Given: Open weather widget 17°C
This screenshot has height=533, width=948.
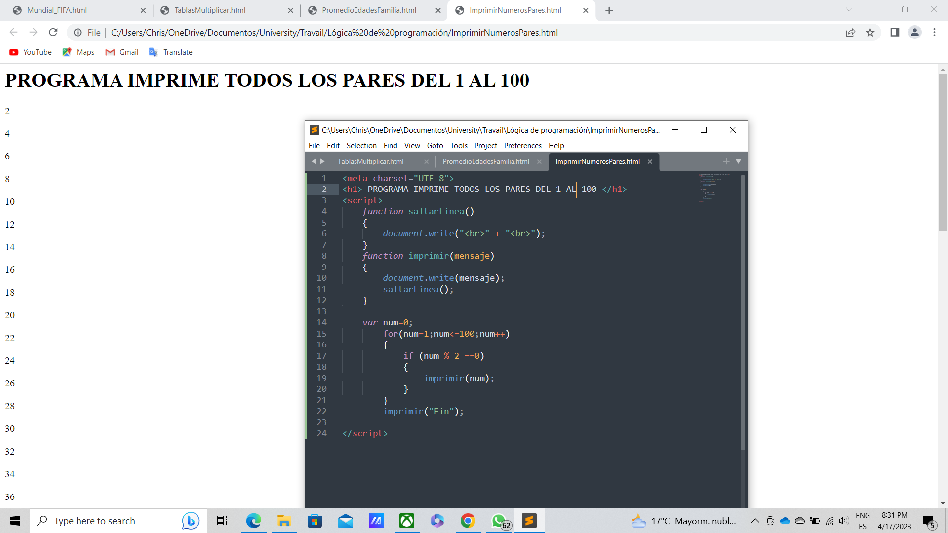Looking at the screenshot, I should click(684, 521).
